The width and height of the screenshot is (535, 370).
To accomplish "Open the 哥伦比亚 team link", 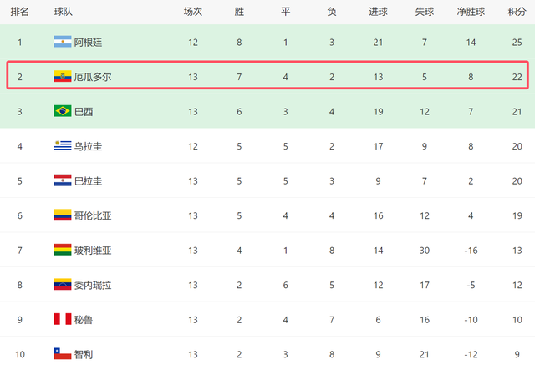I will tap(93, 215).
